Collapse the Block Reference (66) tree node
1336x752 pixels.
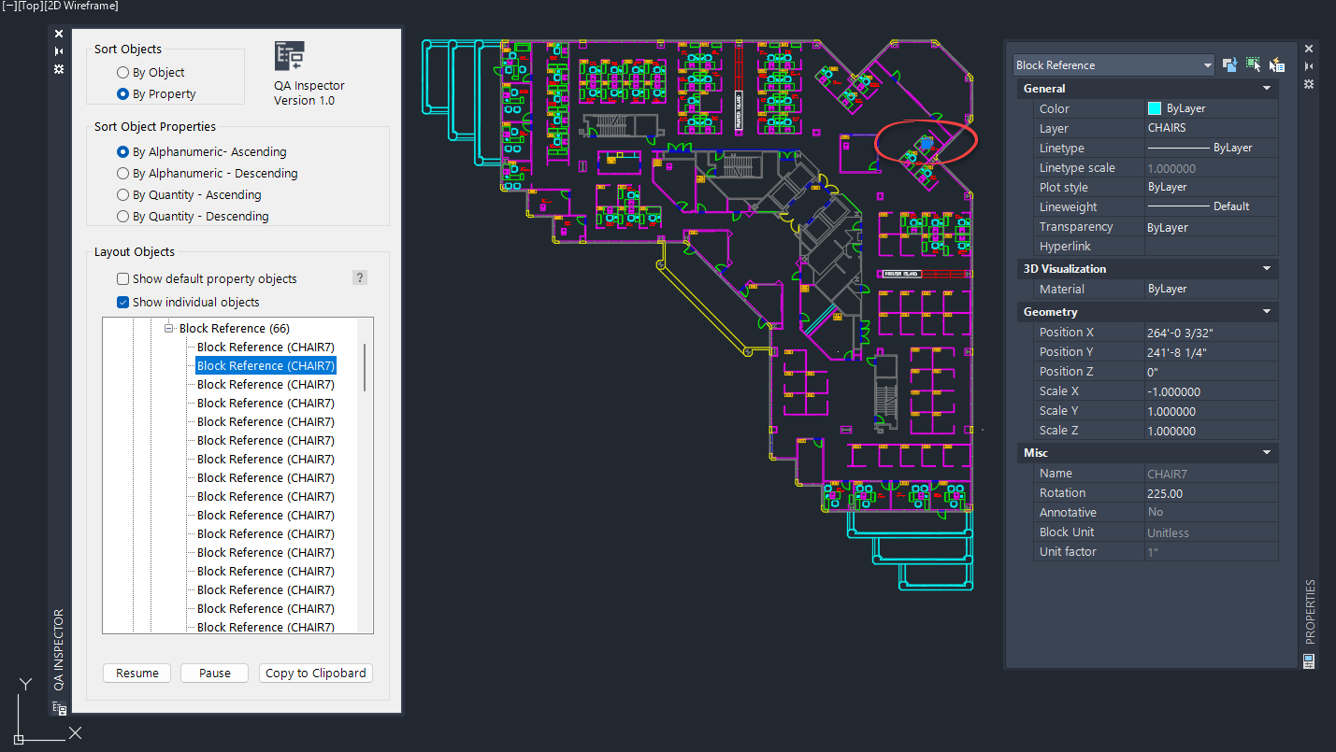pos(169,329)
